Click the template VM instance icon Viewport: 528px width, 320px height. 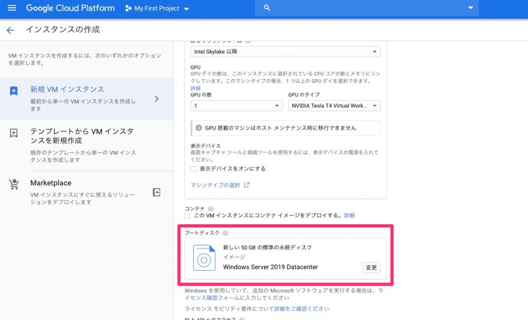click(x=14, y=133)
